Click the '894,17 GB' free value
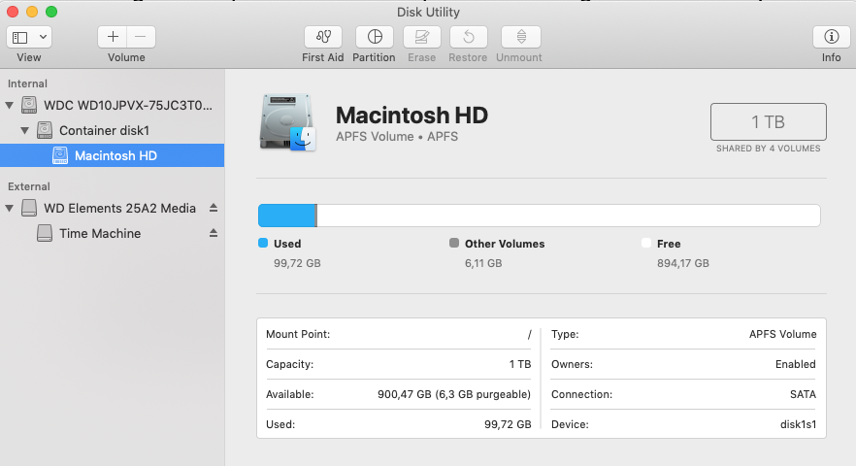Screen dimensions: 856x466 coord(683,263)
